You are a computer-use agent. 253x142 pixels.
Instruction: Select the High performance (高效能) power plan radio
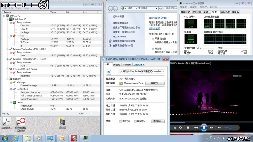[153, 49]
